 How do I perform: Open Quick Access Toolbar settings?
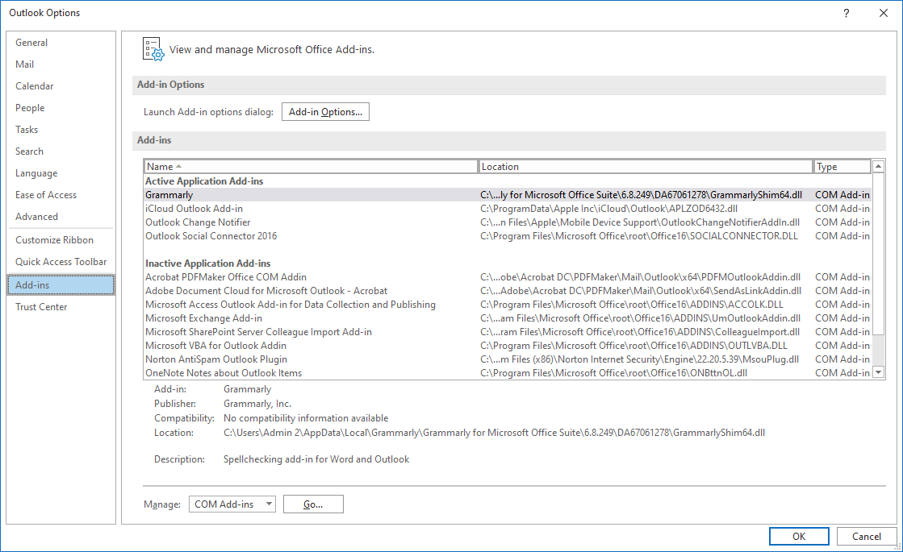(x=61, y=262)
